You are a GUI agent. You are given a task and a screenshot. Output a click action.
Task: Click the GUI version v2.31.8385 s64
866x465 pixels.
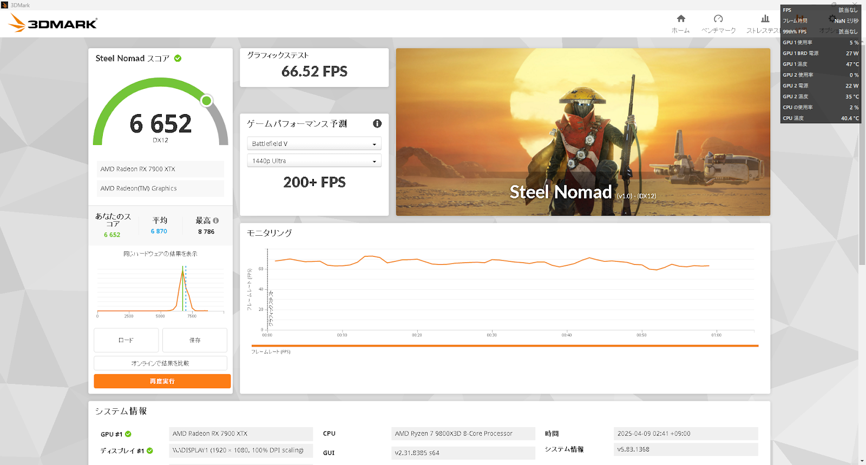(463, 453)
